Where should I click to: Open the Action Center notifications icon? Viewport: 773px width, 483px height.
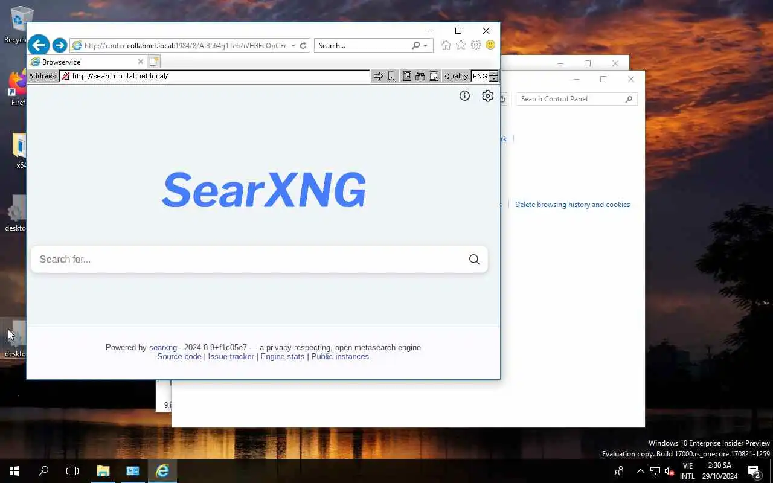click(754, 471)
